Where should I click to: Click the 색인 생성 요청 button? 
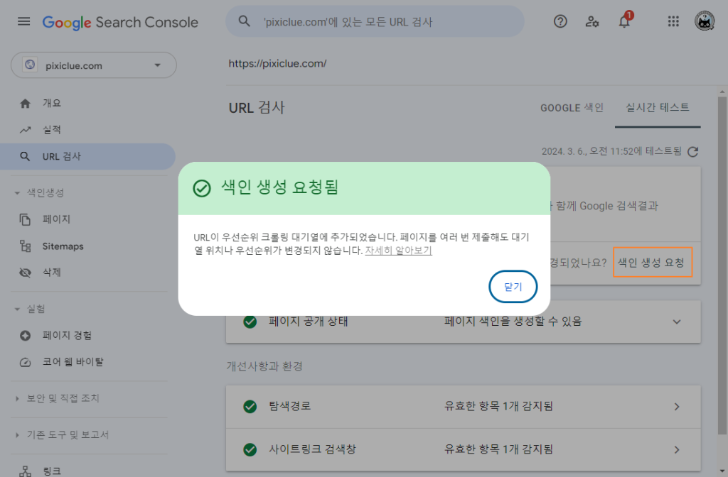653,263
